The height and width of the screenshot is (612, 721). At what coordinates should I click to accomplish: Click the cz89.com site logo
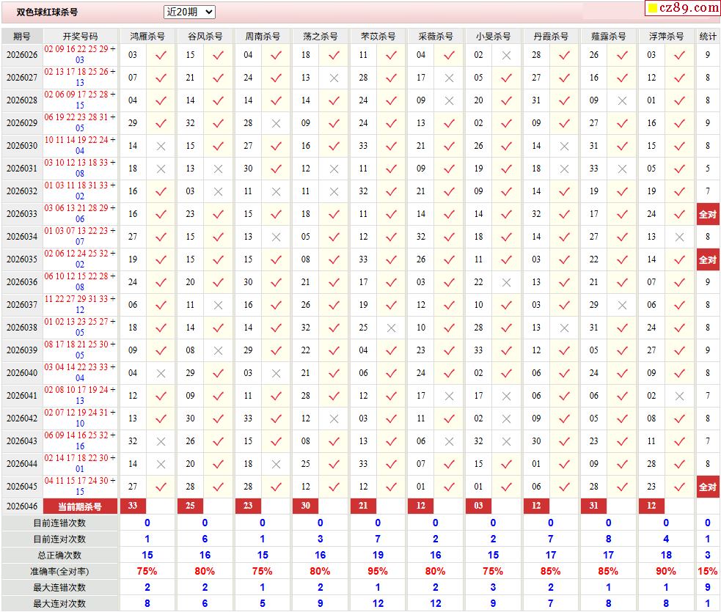[x=689, y=8]
